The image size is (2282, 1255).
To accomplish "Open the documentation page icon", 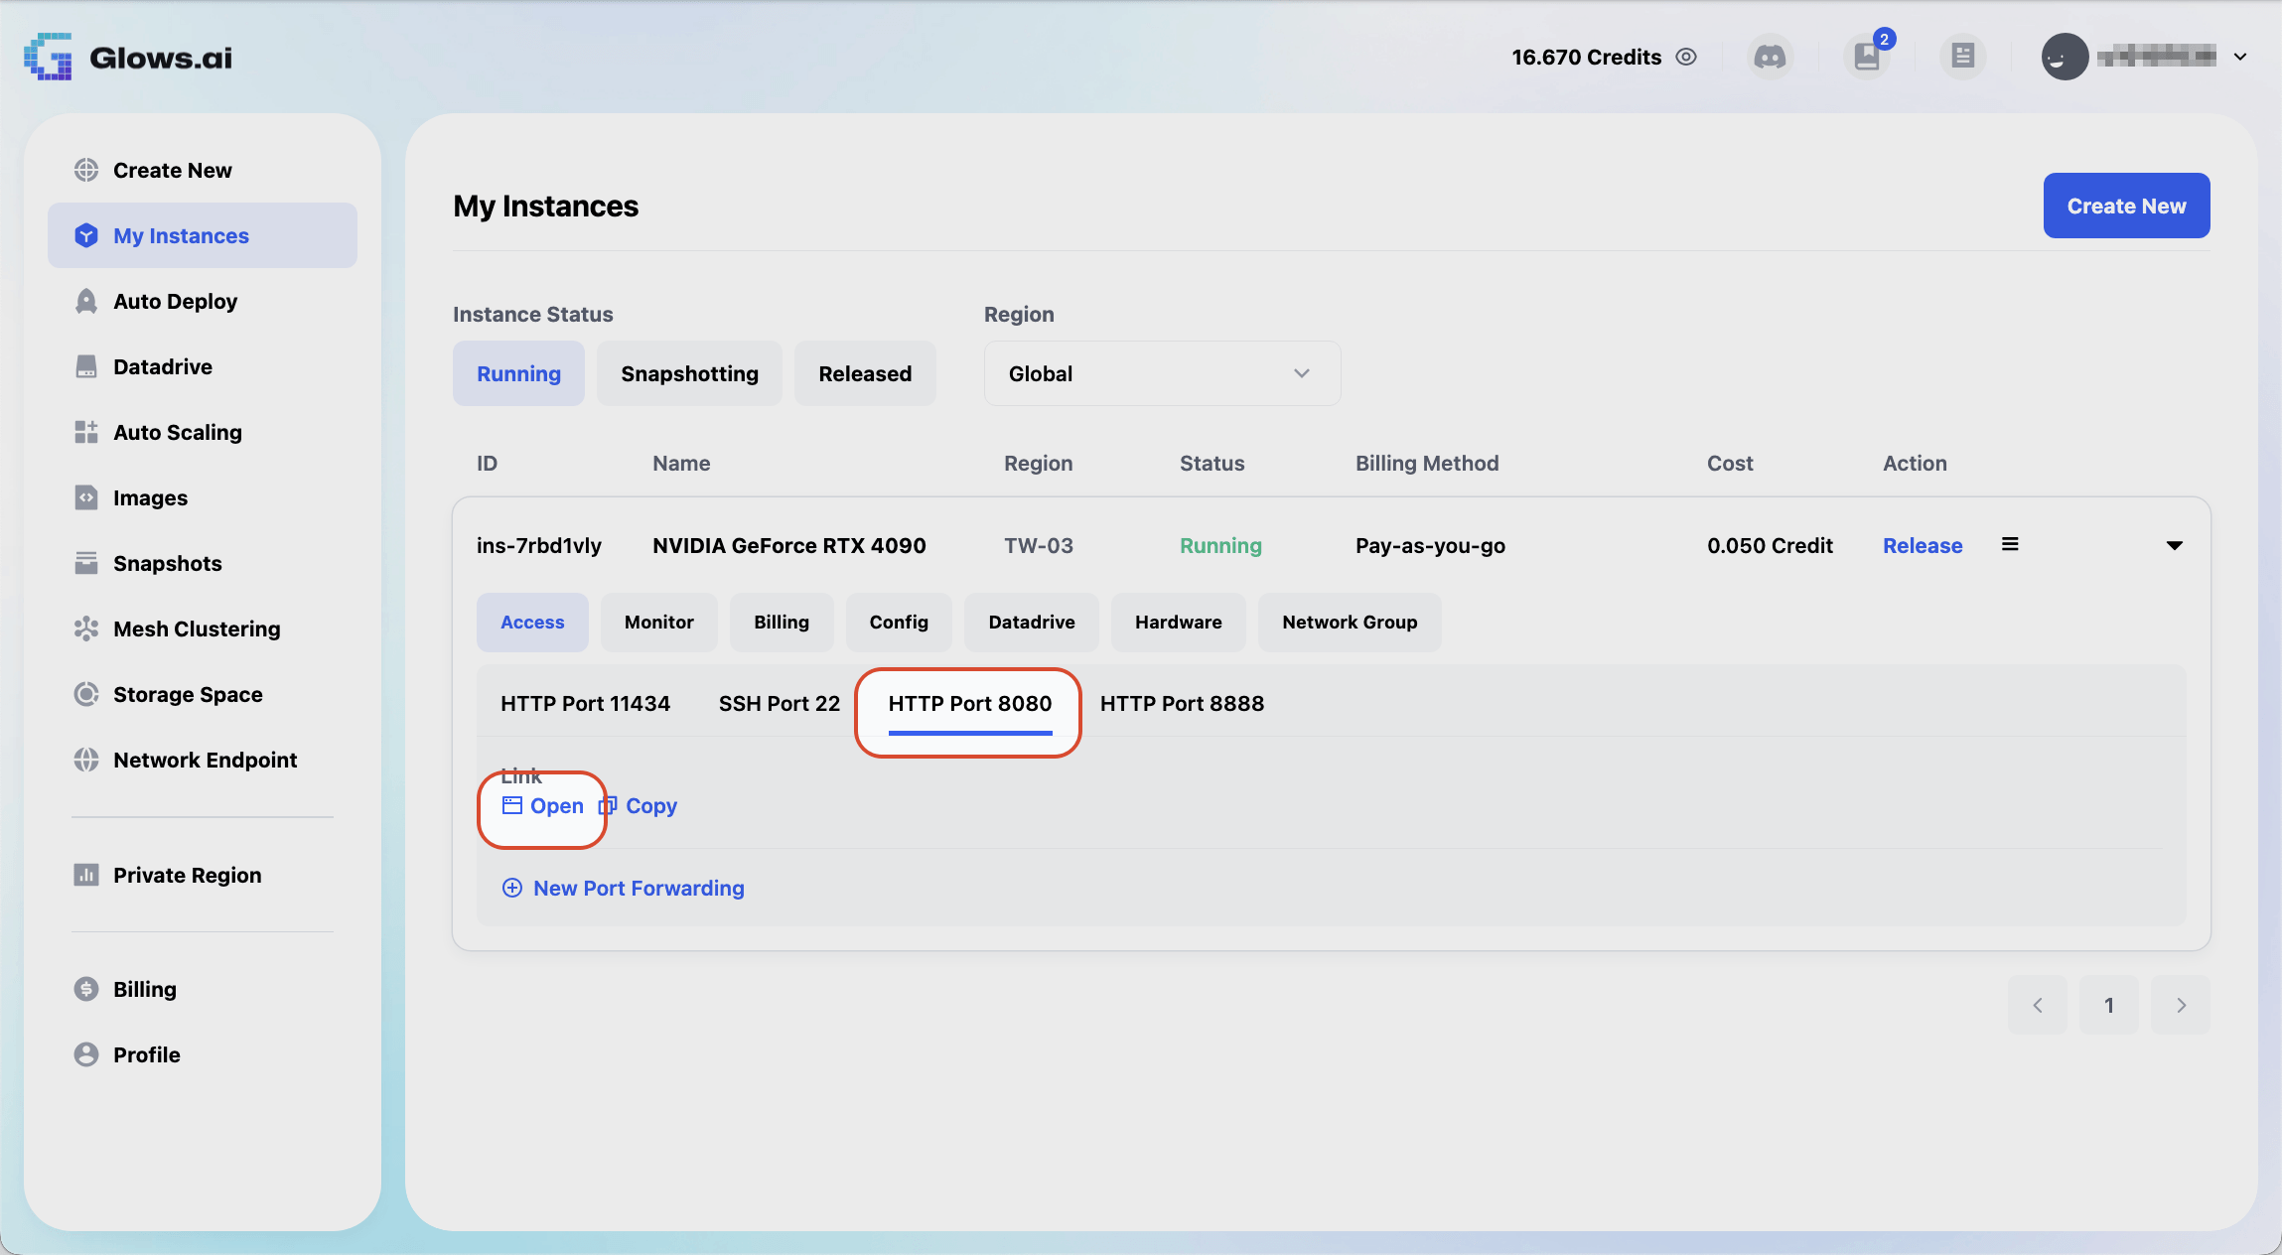I will tap(1962, 57).
